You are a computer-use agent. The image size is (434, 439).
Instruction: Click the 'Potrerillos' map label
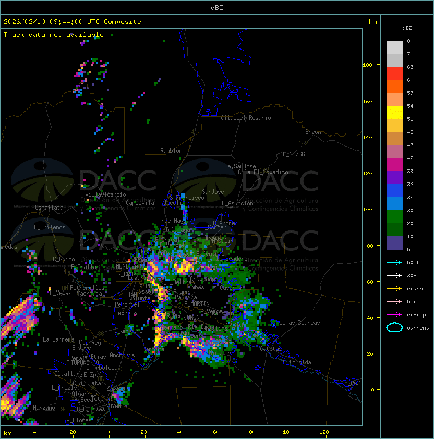pyautogui.click(x=87, y=287)
